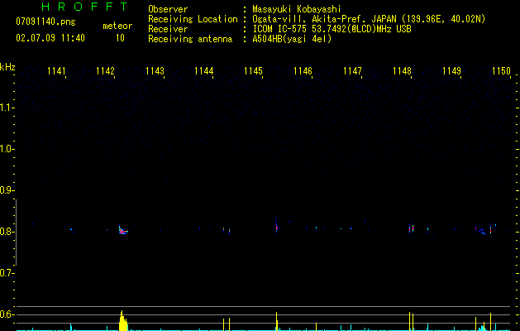Click the 1142 time axis label
This screenshot has width=520, height=331.
(x=105, y=71)
